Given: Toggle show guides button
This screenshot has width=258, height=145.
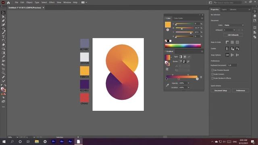Looking at the screenshot, I should click(x=227, y=48).
